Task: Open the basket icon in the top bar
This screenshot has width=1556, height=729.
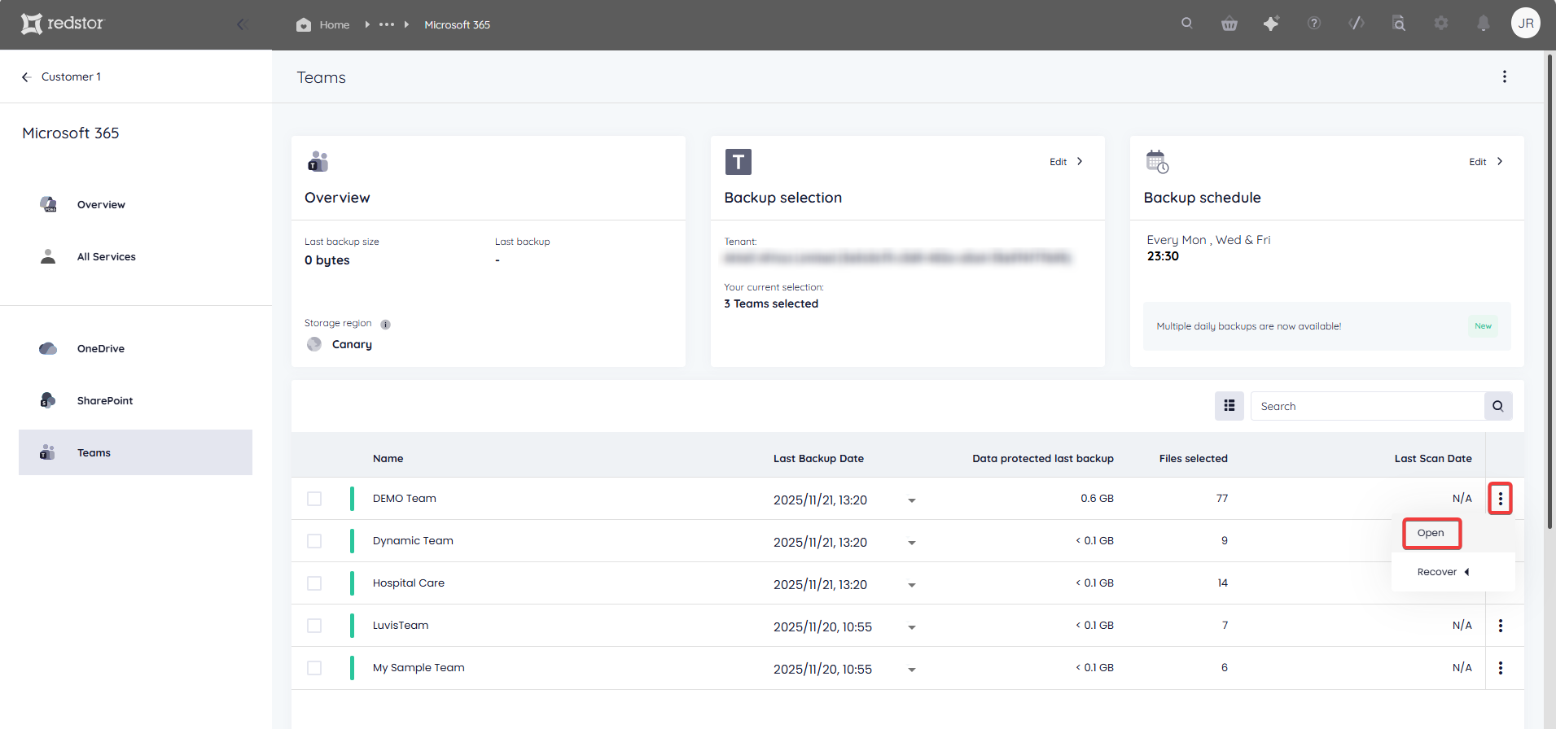Action: click(1229, 24)
